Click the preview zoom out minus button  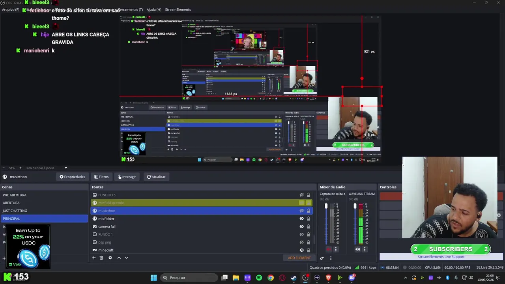tap(3, 168)
